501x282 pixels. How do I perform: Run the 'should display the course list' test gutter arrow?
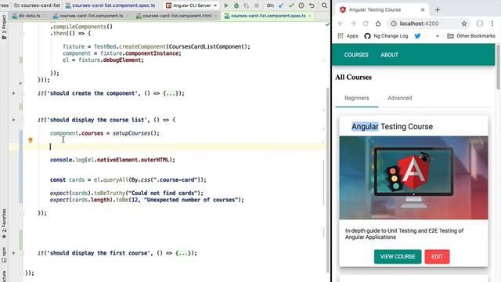point(13,120)
